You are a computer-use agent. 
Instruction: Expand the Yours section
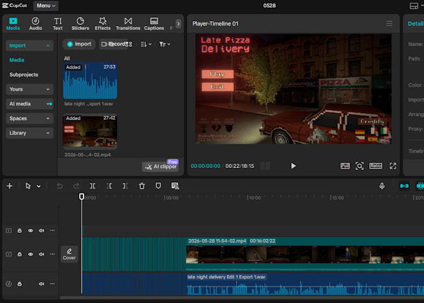pyautogui.click(x=29, y=90)
